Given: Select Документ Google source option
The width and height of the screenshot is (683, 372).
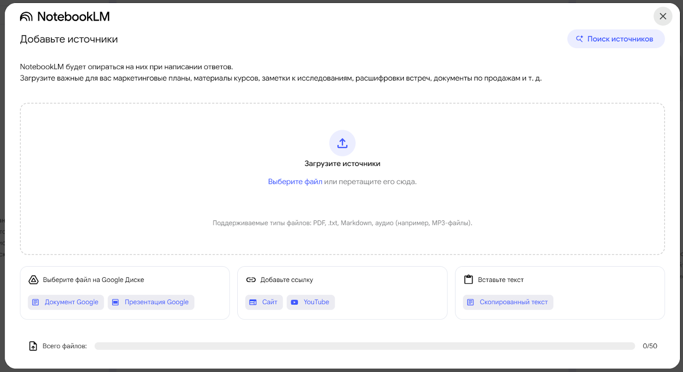Looking at the screenshot, I should click(66, 302).
